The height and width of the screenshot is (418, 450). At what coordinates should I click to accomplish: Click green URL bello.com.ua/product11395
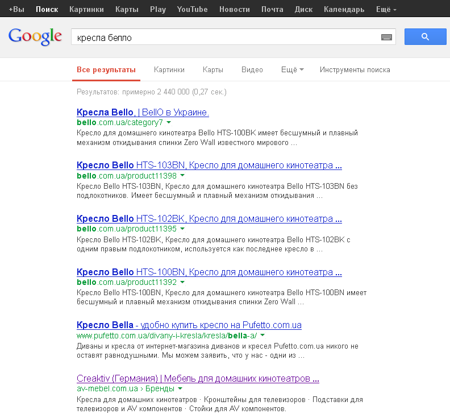pos(127,229)
